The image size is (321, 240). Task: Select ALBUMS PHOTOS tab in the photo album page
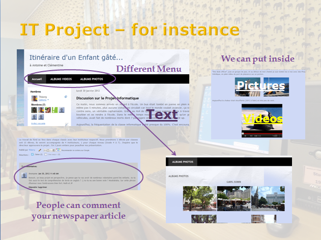(x=183, y=162)
